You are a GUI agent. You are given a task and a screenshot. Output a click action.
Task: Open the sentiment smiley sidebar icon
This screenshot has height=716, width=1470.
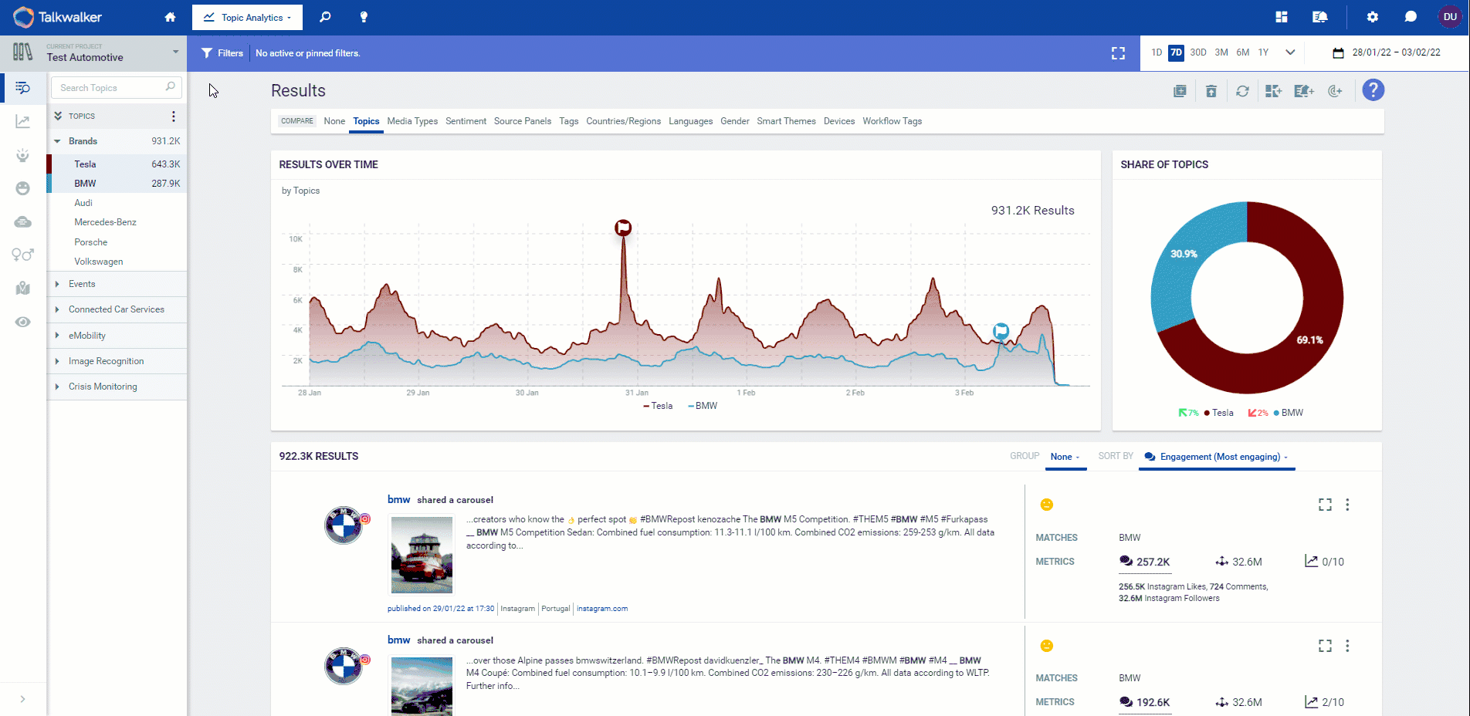(x=23, y=188)
